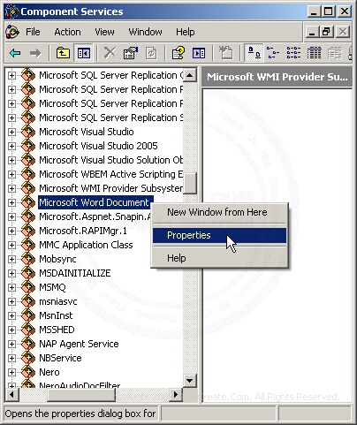Open the File menu
The height and width of the screenshot is (425, 357).
(33, 32)
